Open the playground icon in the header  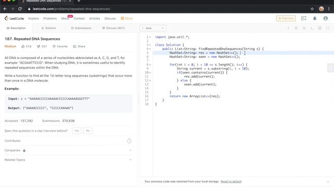(x=304, y=19)
